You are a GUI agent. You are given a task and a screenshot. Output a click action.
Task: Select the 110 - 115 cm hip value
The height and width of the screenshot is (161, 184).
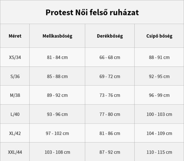click(x=159, y=152)
